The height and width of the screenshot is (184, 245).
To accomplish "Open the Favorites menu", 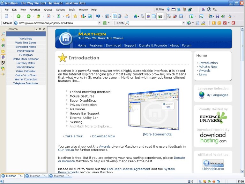I will (35, 10).
